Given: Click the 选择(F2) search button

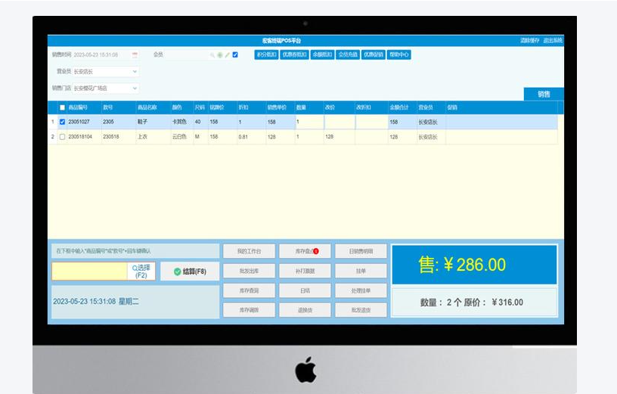Looking at the screenshot, I should point(141,271).
